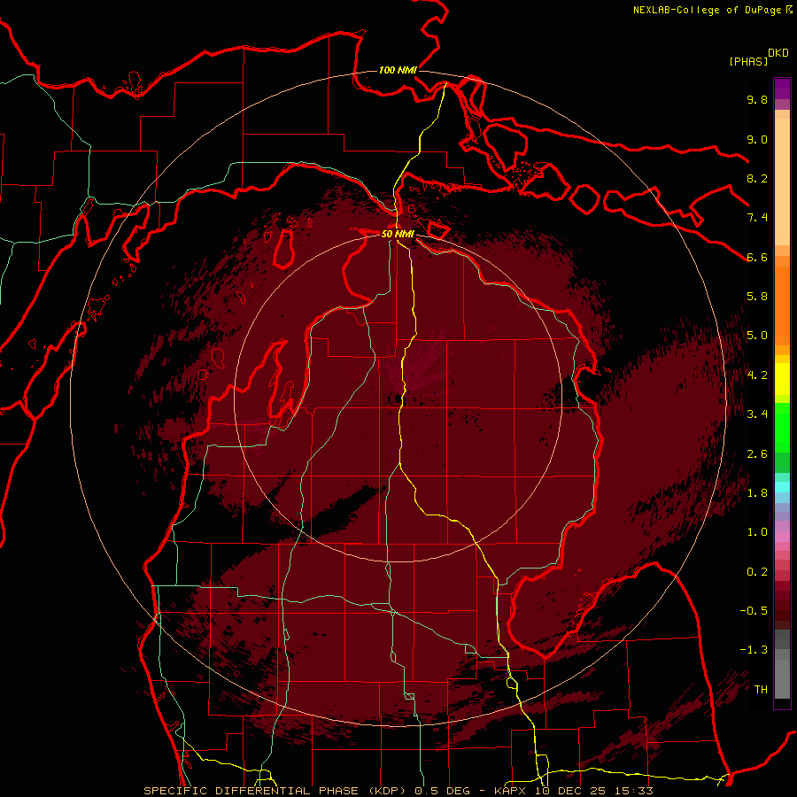Click the yellow segment of the color bar
The width and height of the screenshot is (797, 797).
click(782, 379)
